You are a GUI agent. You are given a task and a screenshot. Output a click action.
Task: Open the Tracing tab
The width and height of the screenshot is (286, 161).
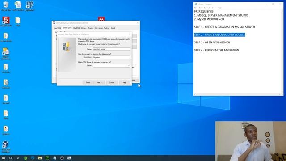(91, 28)
